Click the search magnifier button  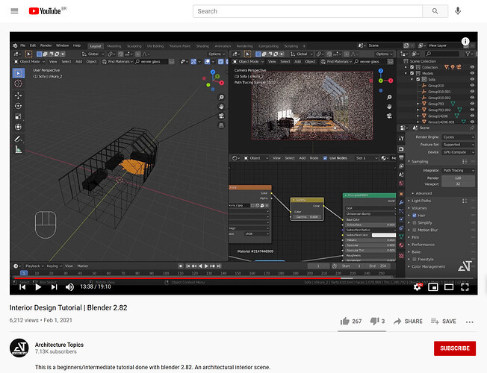coord(435,11)
